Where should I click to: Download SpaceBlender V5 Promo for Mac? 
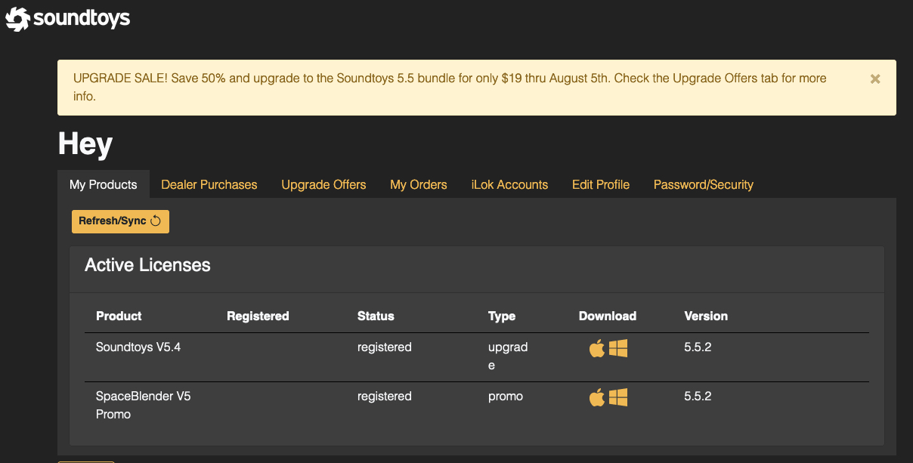[597, 397]
